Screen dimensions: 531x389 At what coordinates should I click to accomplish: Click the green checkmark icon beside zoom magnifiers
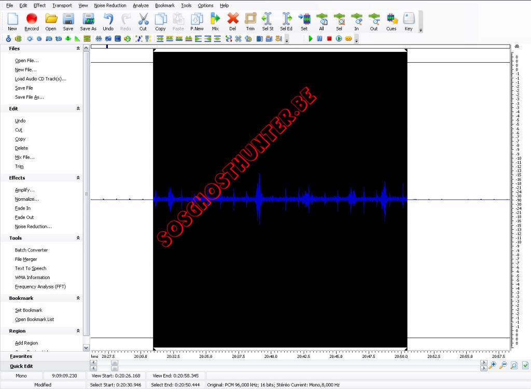click(525, 365)
